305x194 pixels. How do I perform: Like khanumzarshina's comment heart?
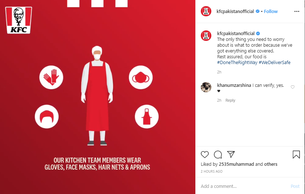tap(293, 87)
